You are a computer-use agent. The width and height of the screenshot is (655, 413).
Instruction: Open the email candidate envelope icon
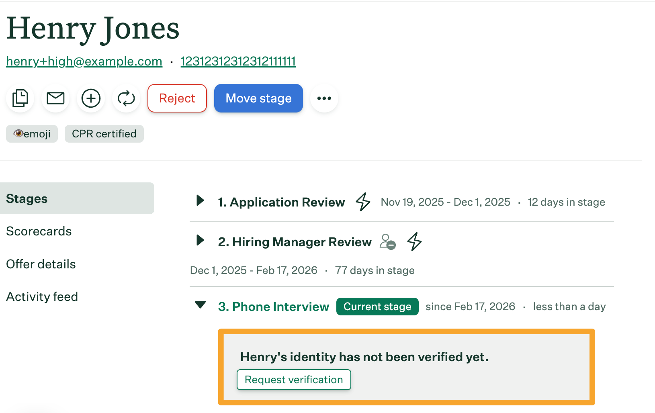(55, 98)
